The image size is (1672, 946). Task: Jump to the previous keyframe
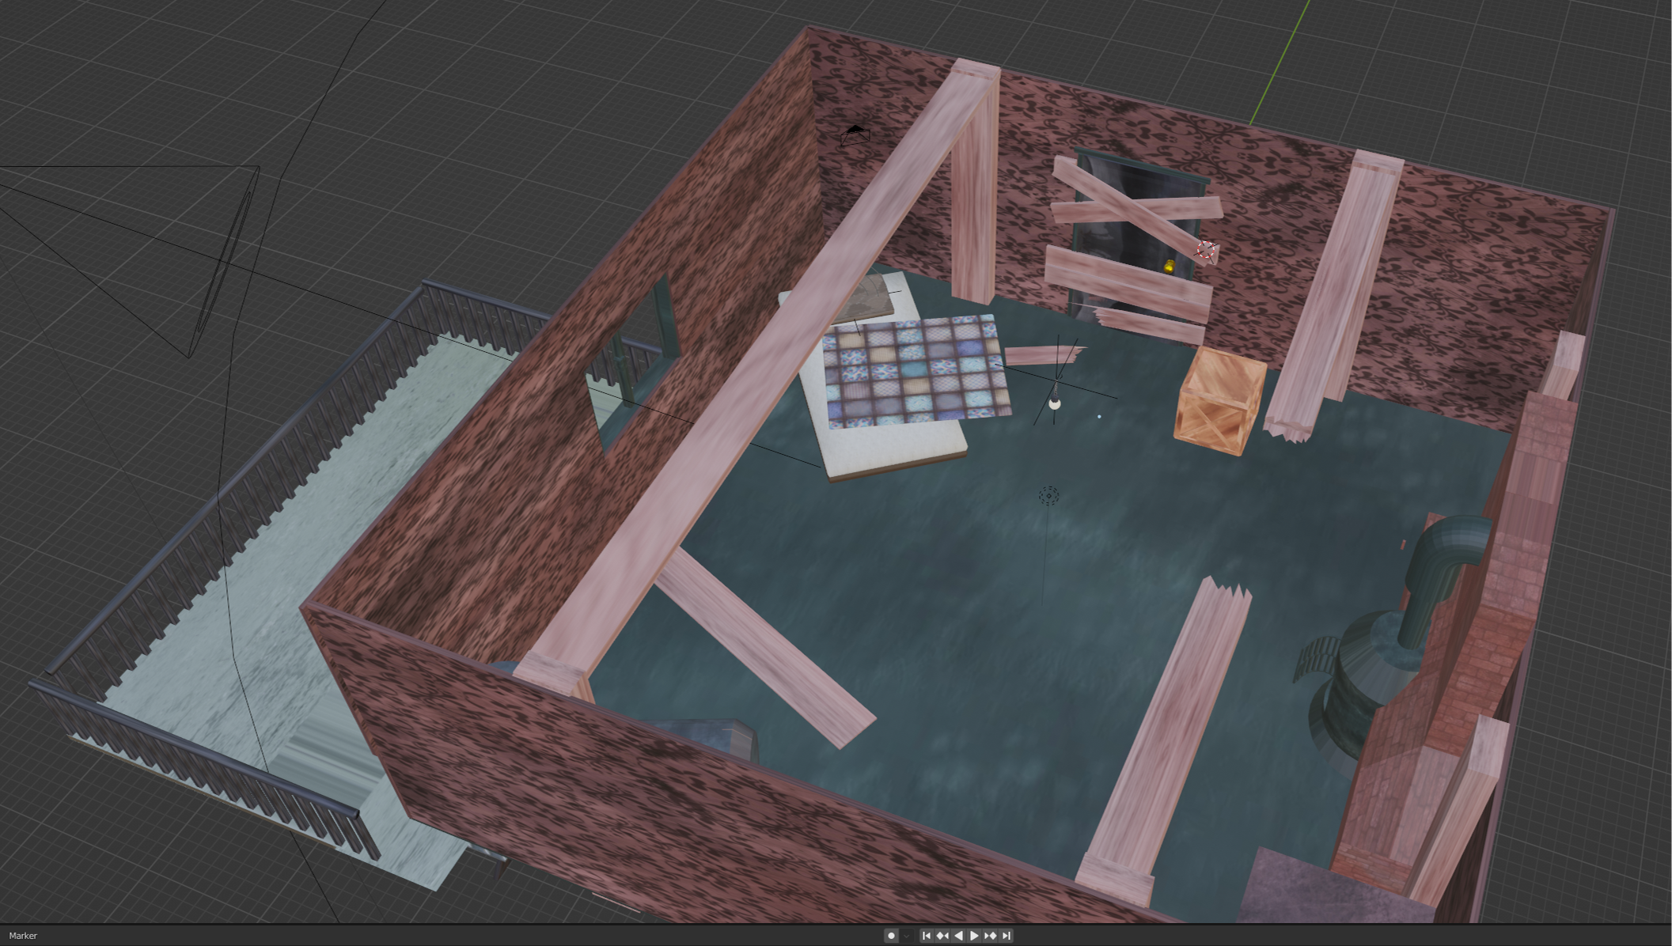coord(942,936)
